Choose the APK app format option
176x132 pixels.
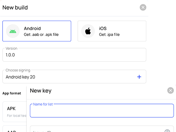pos(15,112)
